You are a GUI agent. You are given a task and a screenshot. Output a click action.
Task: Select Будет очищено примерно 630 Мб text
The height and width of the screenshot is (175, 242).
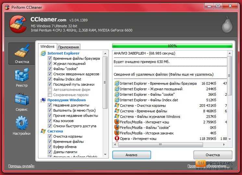(142, 62)
